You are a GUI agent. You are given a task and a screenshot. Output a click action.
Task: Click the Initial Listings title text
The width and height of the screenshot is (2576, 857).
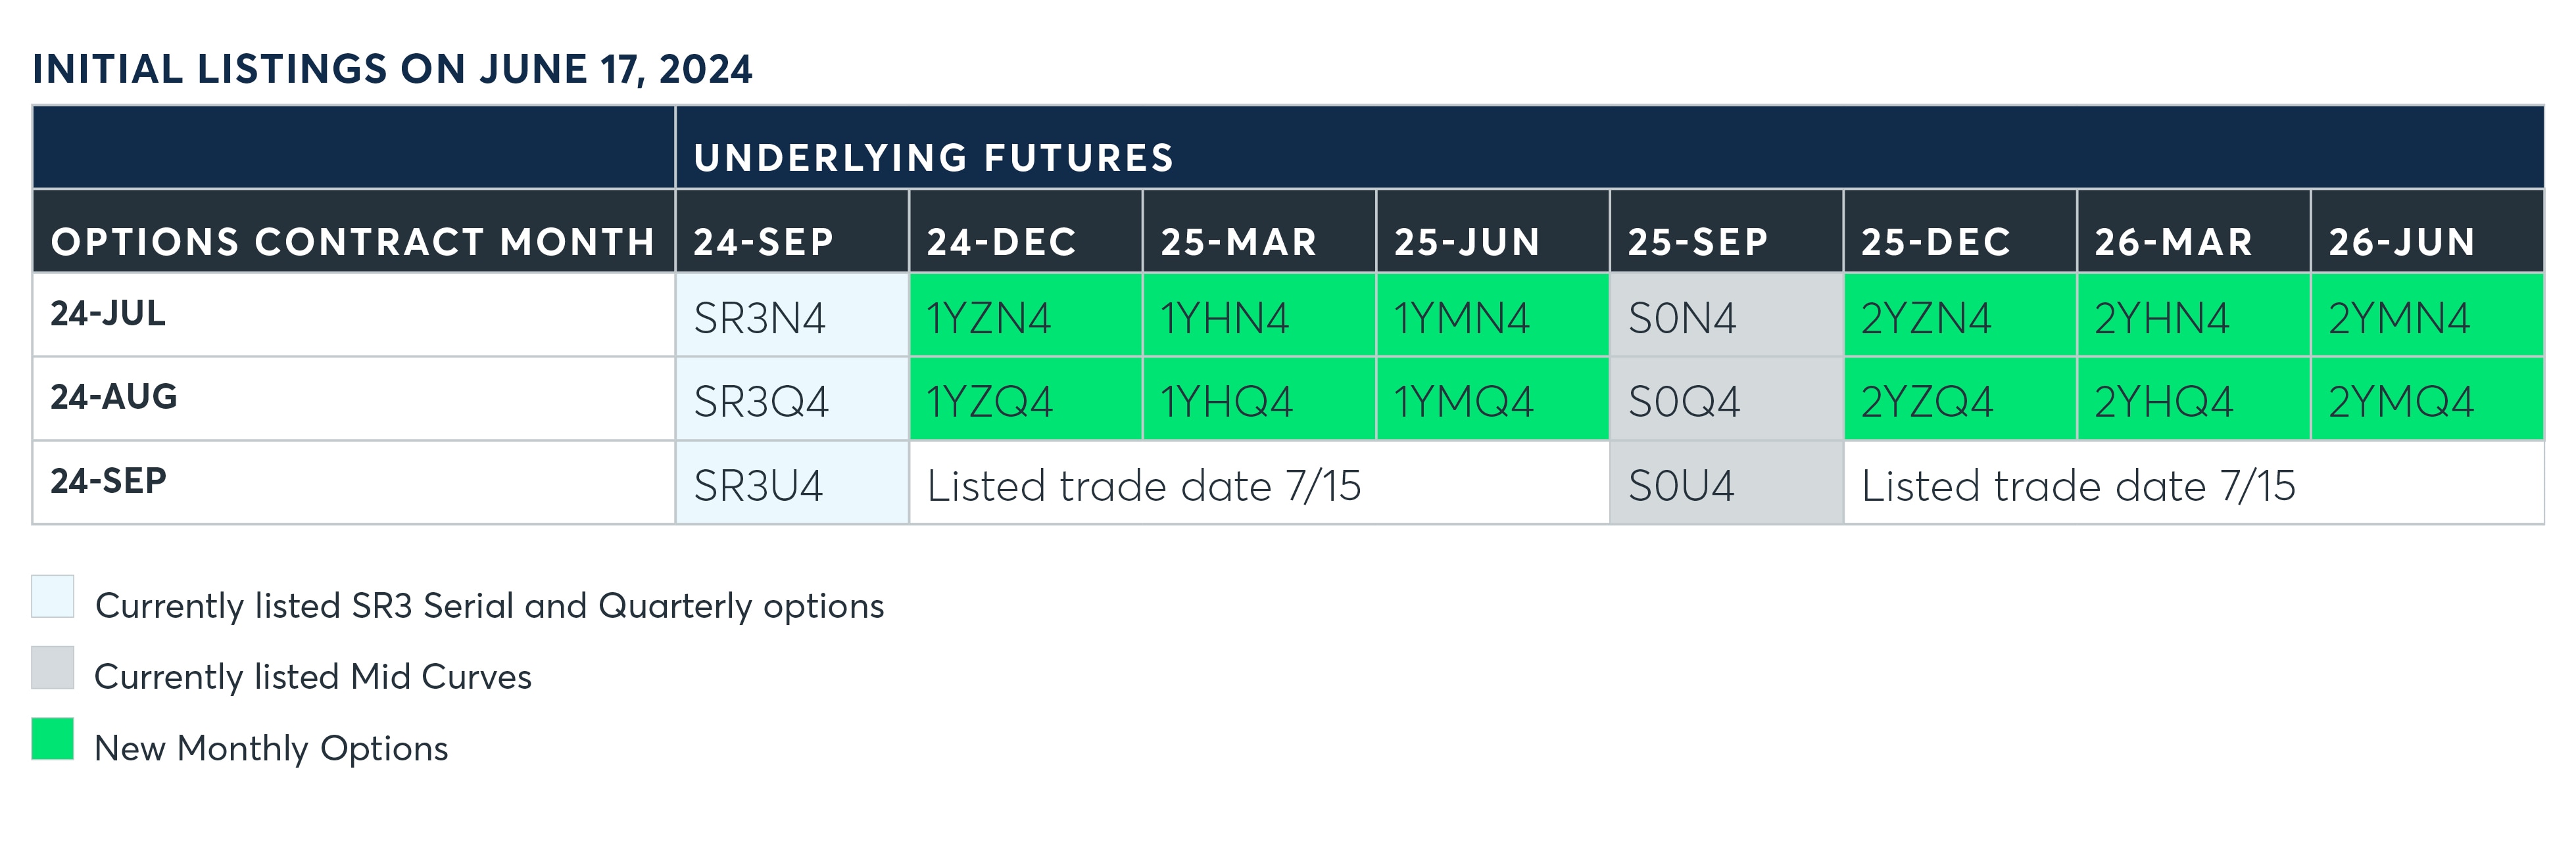coord(392,70)
